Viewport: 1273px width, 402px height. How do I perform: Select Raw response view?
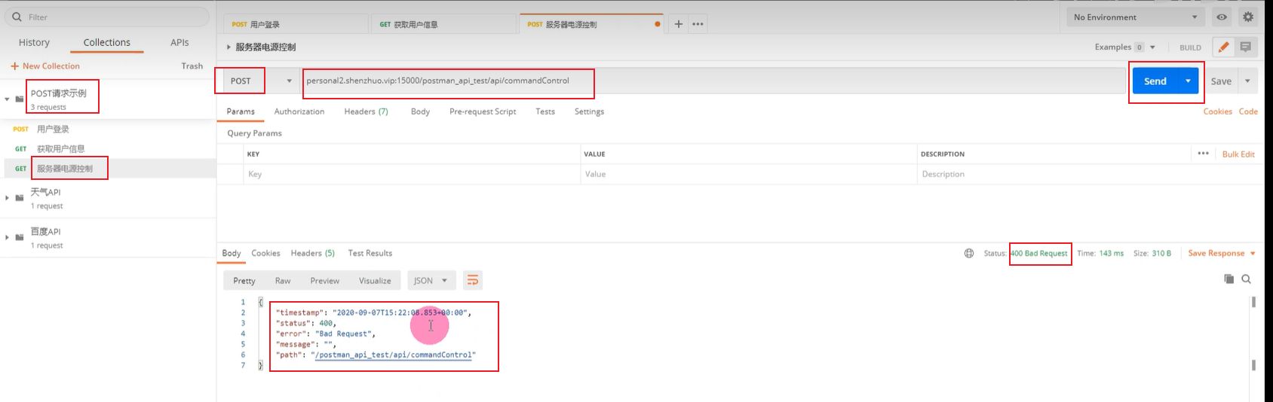283,281
